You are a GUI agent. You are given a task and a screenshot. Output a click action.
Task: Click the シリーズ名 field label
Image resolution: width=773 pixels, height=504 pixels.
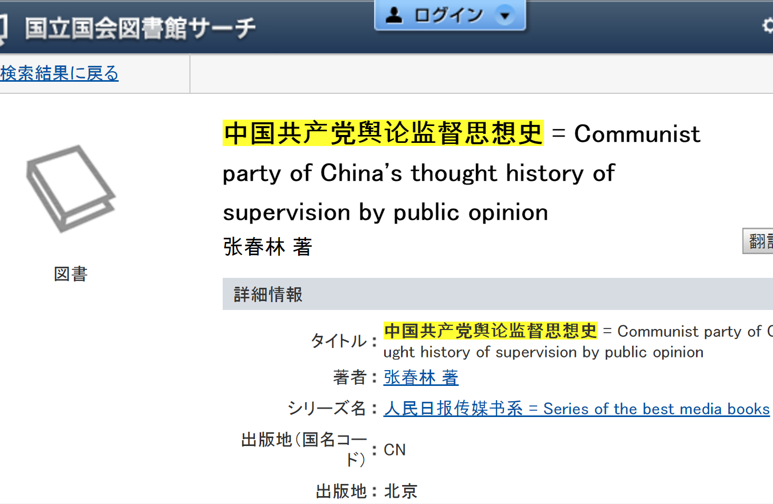(327, 408)
